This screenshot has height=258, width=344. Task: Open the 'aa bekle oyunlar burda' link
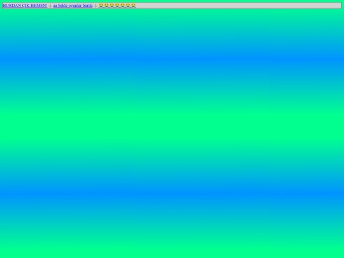pyautogui.click(x=73, y=6)
